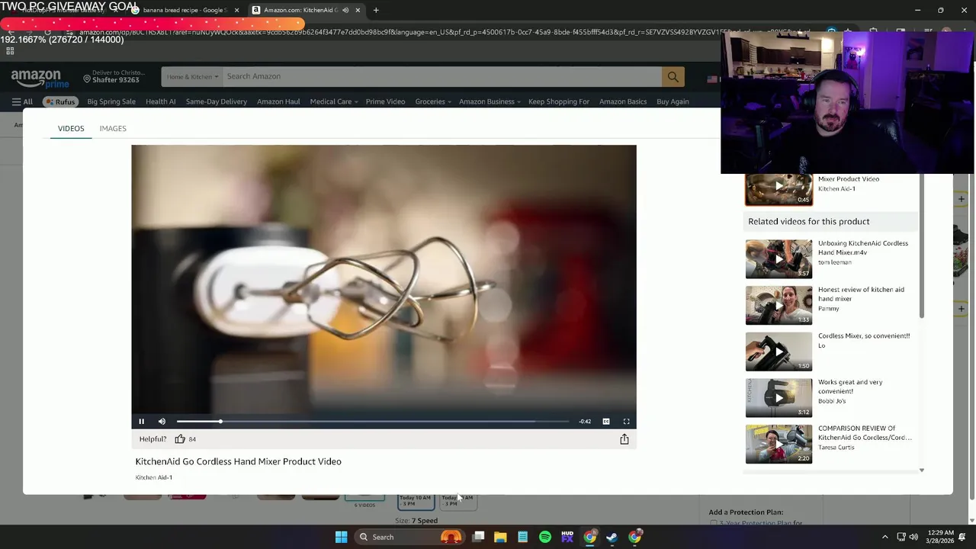
Task: Open the All hamburger menu
Action: [22, 101]
